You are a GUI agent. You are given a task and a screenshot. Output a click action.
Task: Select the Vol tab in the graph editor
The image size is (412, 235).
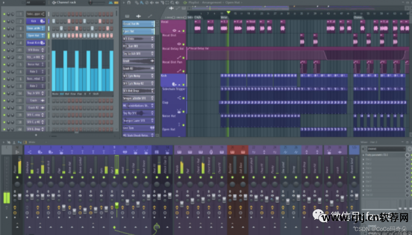(x=61, y=94)
